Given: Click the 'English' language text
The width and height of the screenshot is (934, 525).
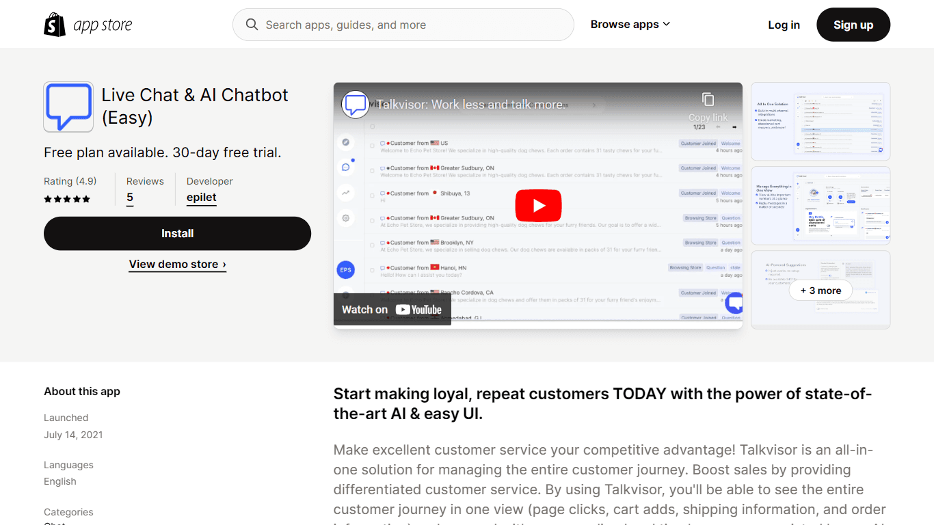Looking at the screenshot, I should tap(60, 481).
